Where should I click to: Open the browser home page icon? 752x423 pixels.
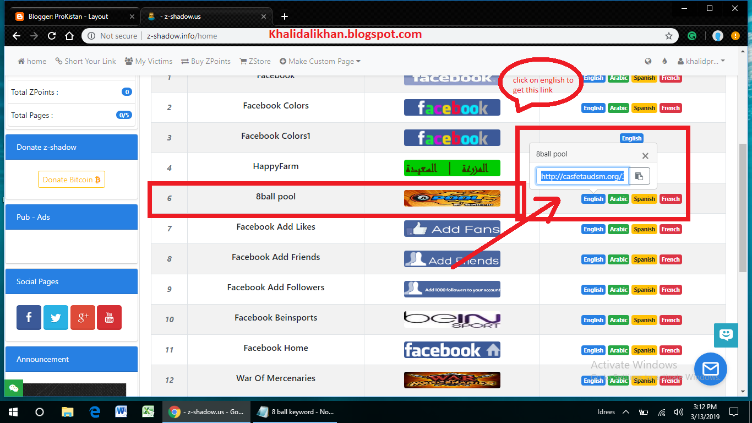[x=69, y=36]
